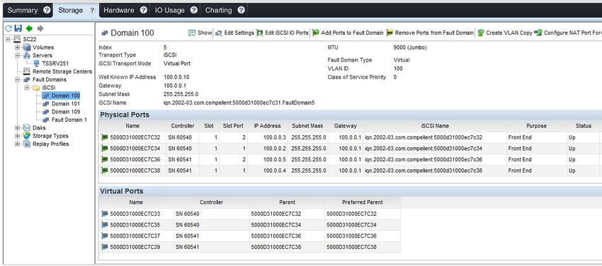This screenshot has height=266, width=602.
Task: Click port icon of 5000D31000EC7C34 row
Action: [104, 149]
